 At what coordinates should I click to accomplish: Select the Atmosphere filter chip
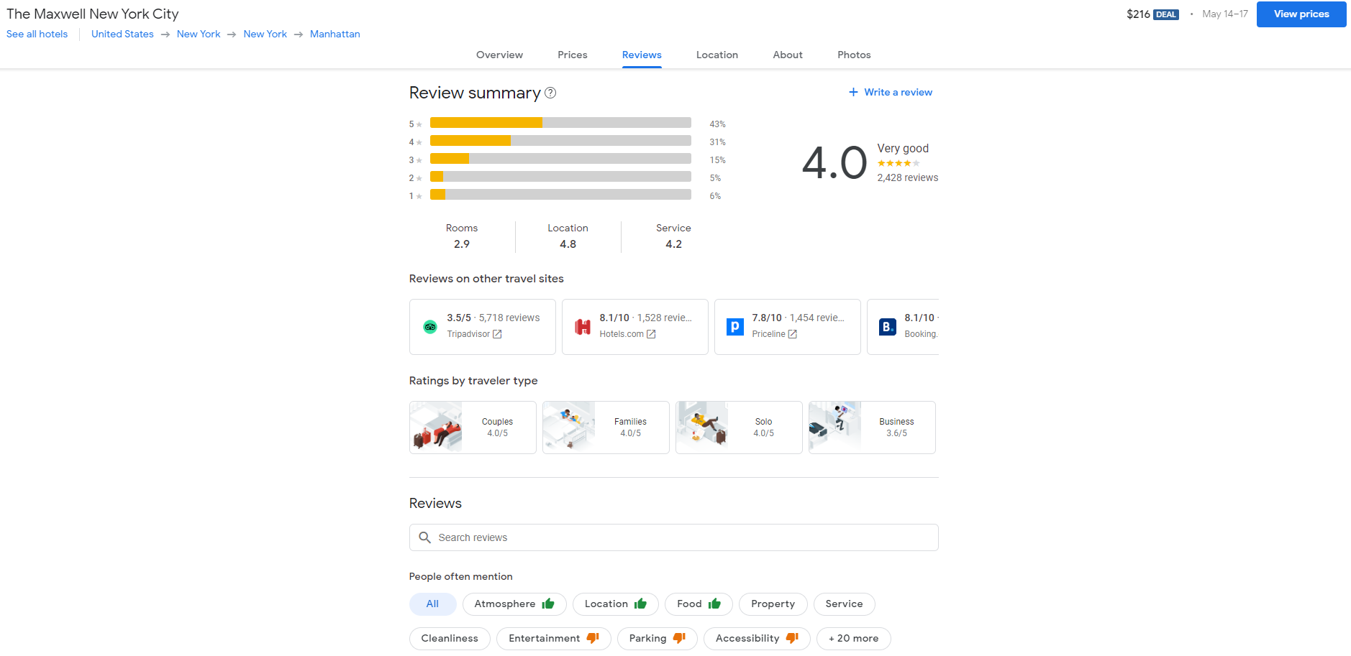click(x=514, y=604)
